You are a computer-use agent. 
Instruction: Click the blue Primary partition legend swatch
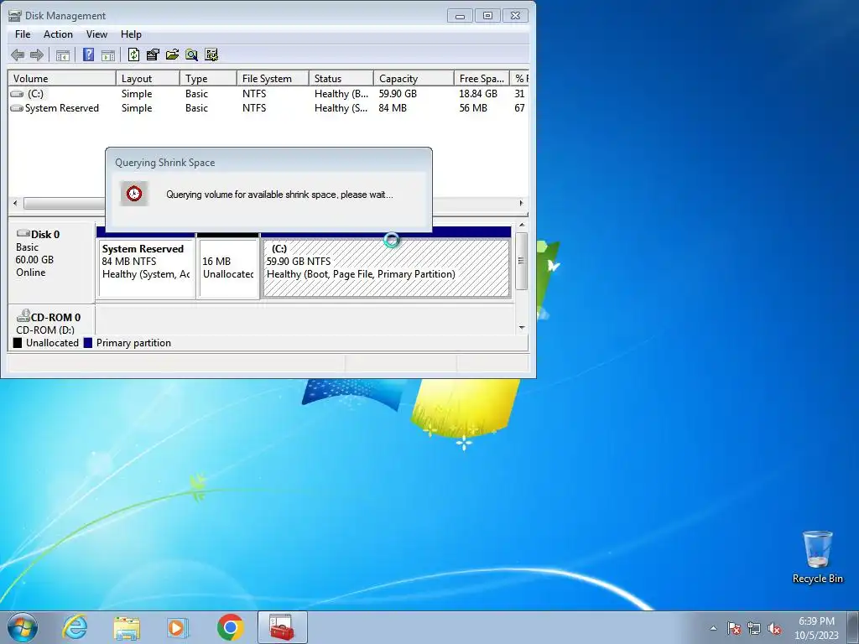pyautogui.click(x=87, y=343)
